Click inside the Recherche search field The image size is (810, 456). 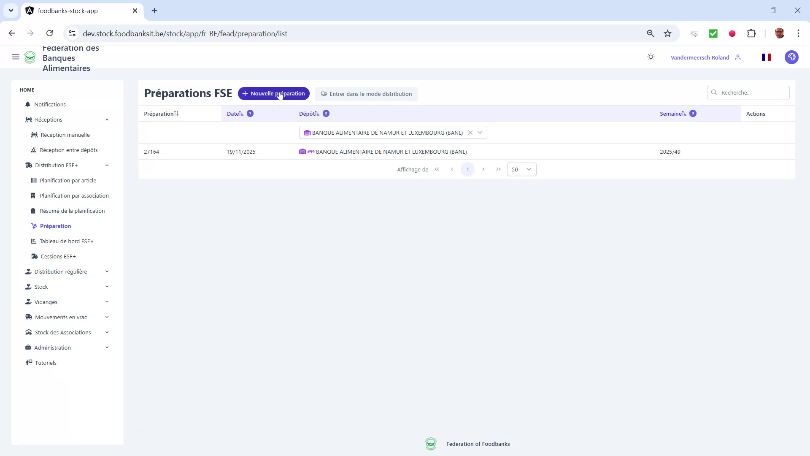tap(748, 92)
